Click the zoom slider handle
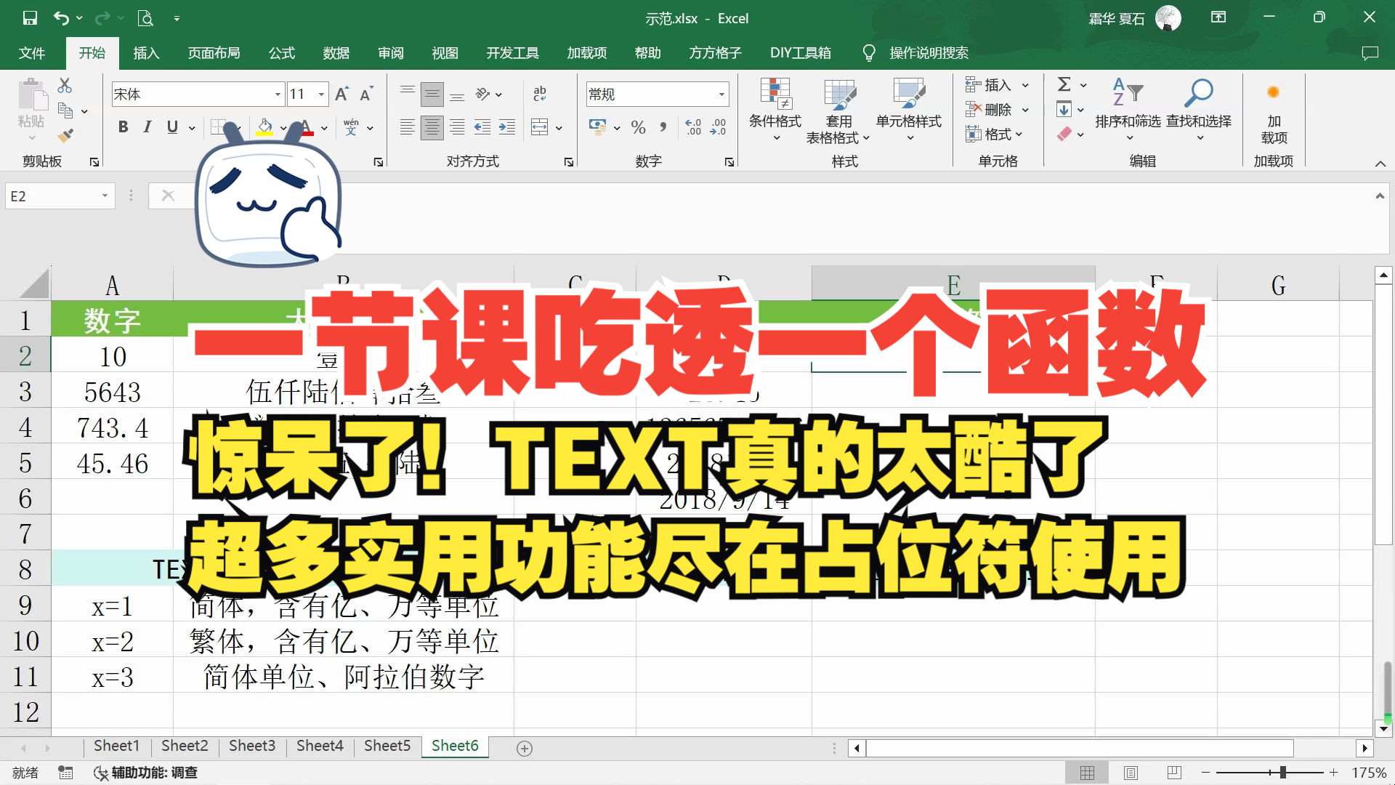Image resolution: width=1395 pixels, height=785 pixels. coord(1283,773)
